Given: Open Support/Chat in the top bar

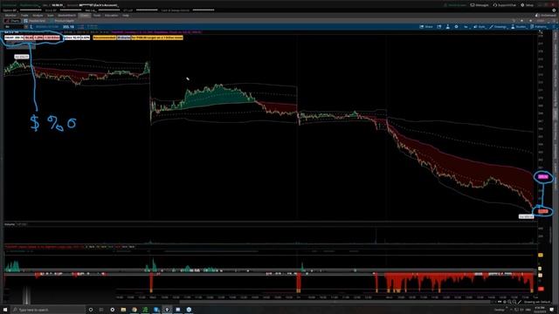Looking at the screenshot, I should 505,5.
